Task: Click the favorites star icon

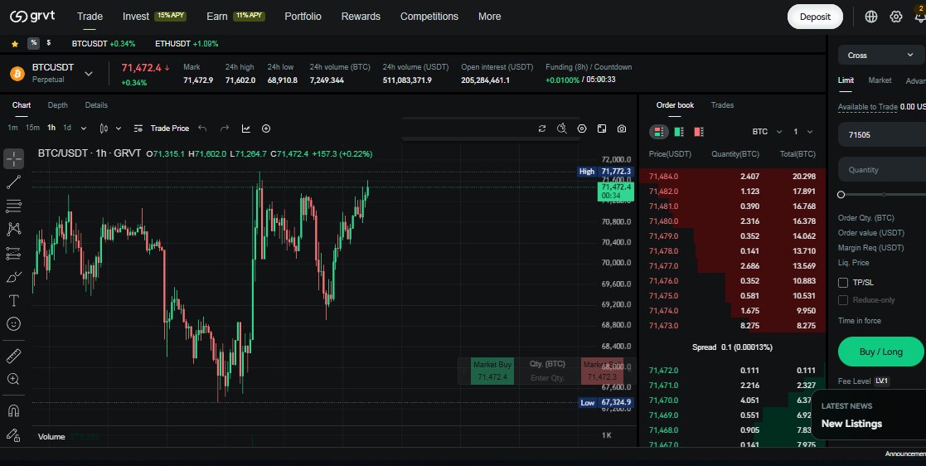Action: (x=15, y=44)
